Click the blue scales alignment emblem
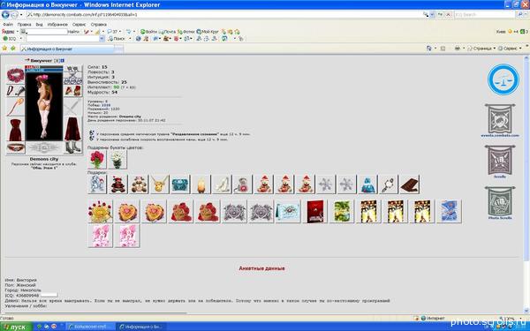This screenshot has width=530, height=331. pos(503,79)
